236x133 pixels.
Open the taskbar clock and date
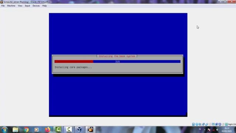(x=226, y=130)
